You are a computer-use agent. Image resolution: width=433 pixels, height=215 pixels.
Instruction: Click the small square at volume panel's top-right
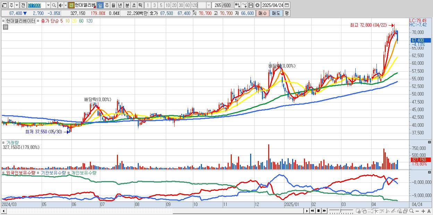[x=430, y=142]
